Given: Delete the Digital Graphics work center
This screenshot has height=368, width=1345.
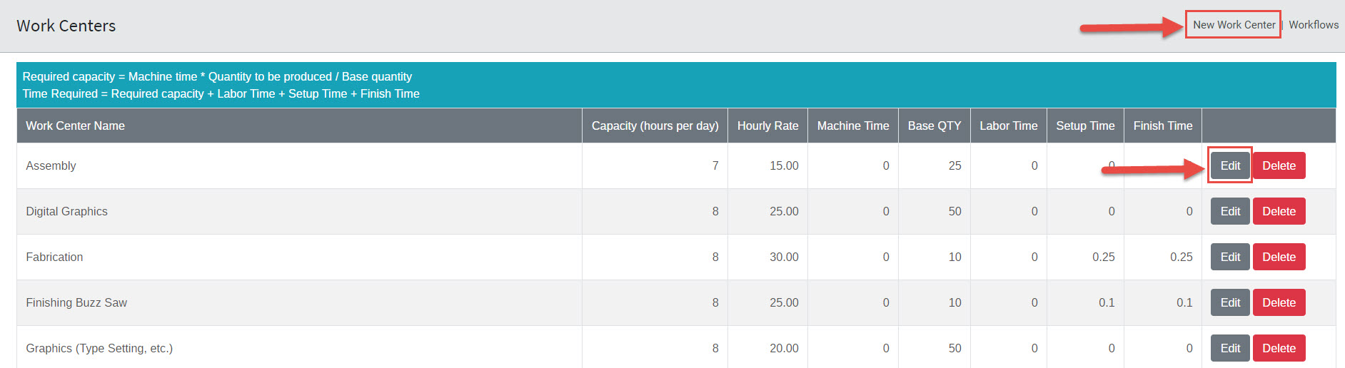Looking at the screenshot, I should [1279, 212].
